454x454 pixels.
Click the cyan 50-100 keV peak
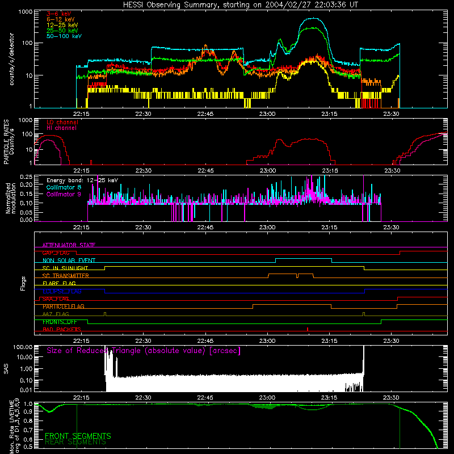(313, 19)
